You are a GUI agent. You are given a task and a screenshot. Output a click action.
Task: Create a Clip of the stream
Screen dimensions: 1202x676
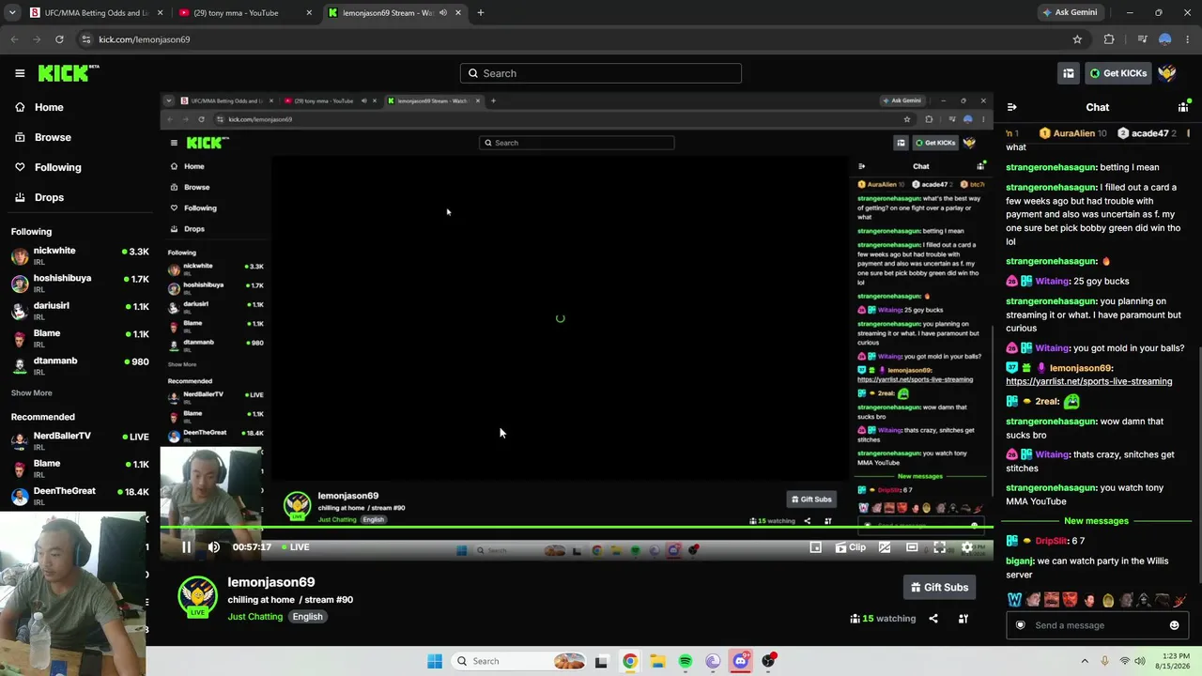[x=851, y=547]
